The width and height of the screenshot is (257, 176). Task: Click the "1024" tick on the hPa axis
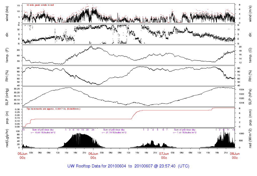click(241, 90)
